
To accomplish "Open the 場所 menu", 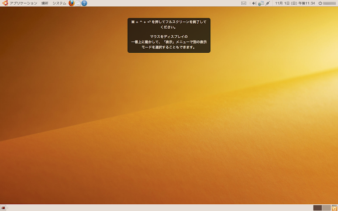I will 45,3.
